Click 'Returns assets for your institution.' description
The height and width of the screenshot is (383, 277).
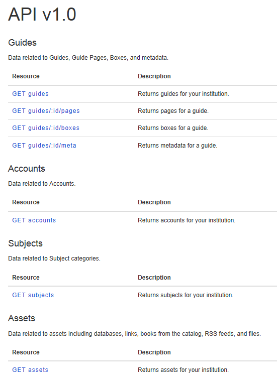pos(183,370)
